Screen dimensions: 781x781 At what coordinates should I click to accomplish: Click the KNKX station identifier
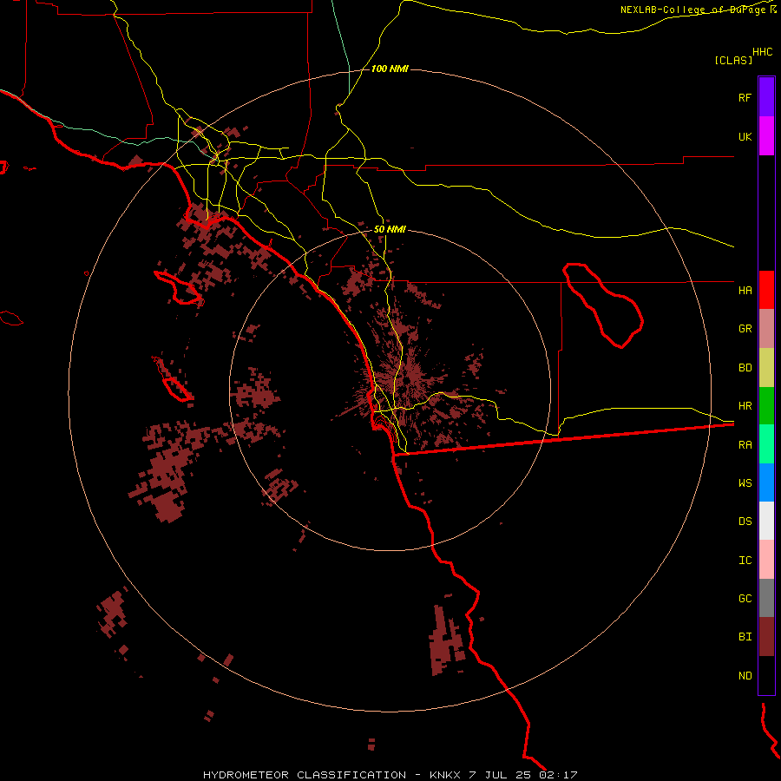pyautogui.click(x=445, y=775)
